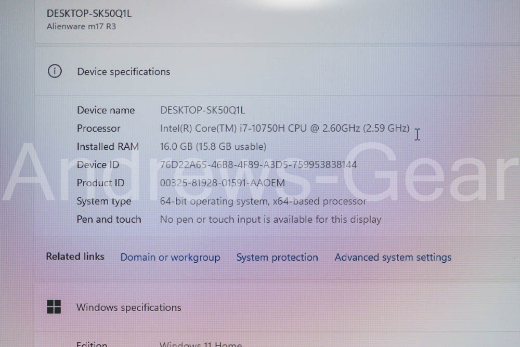Click the Windows logo icon beside Windows specifications
Image resolution: width=520 pixels, height=347 pixels.
click(x=54, y=307)
